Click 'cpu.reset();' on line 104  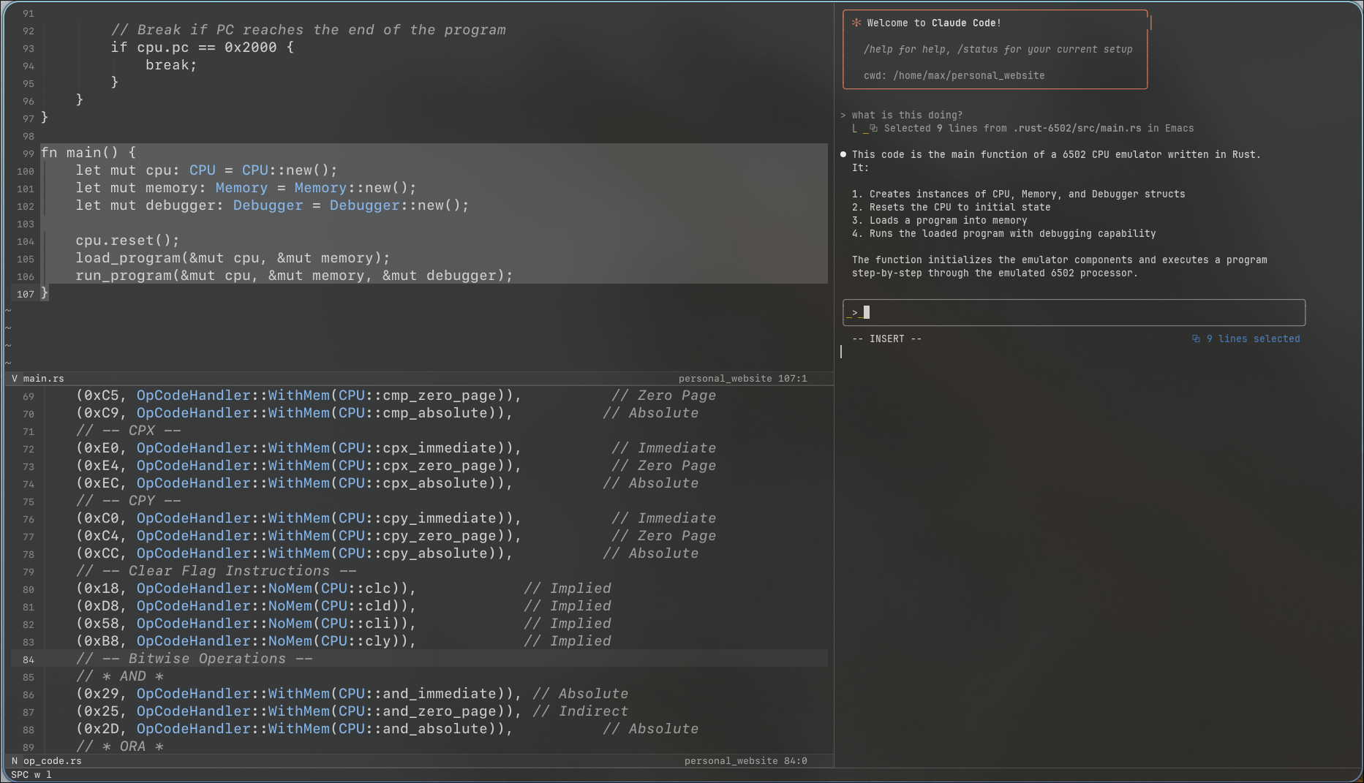[x=127, y=240]
